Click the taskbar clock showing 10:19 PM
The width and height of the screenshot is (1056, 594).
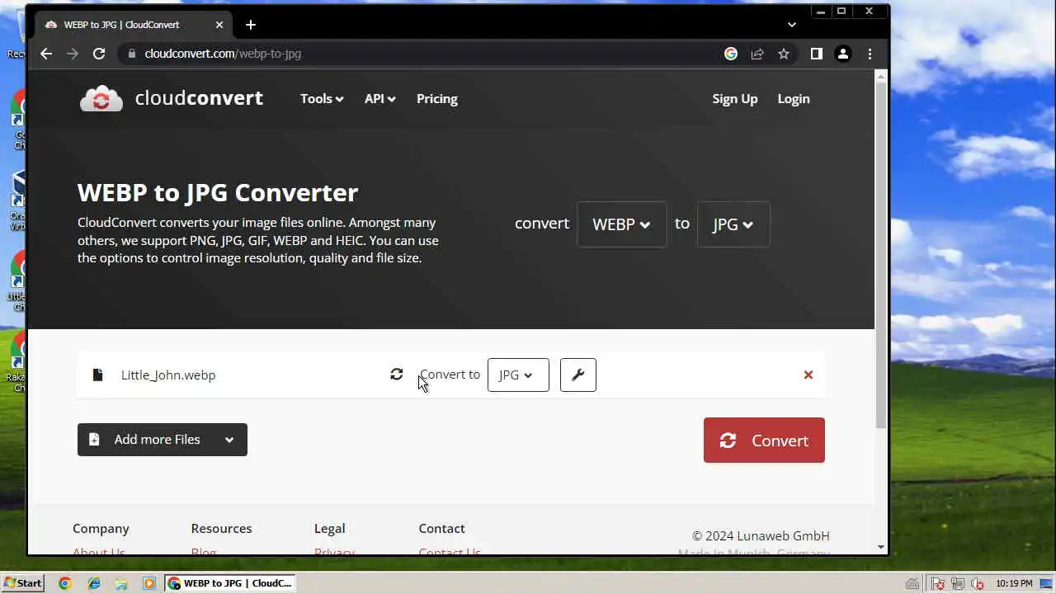[1014, 583]
